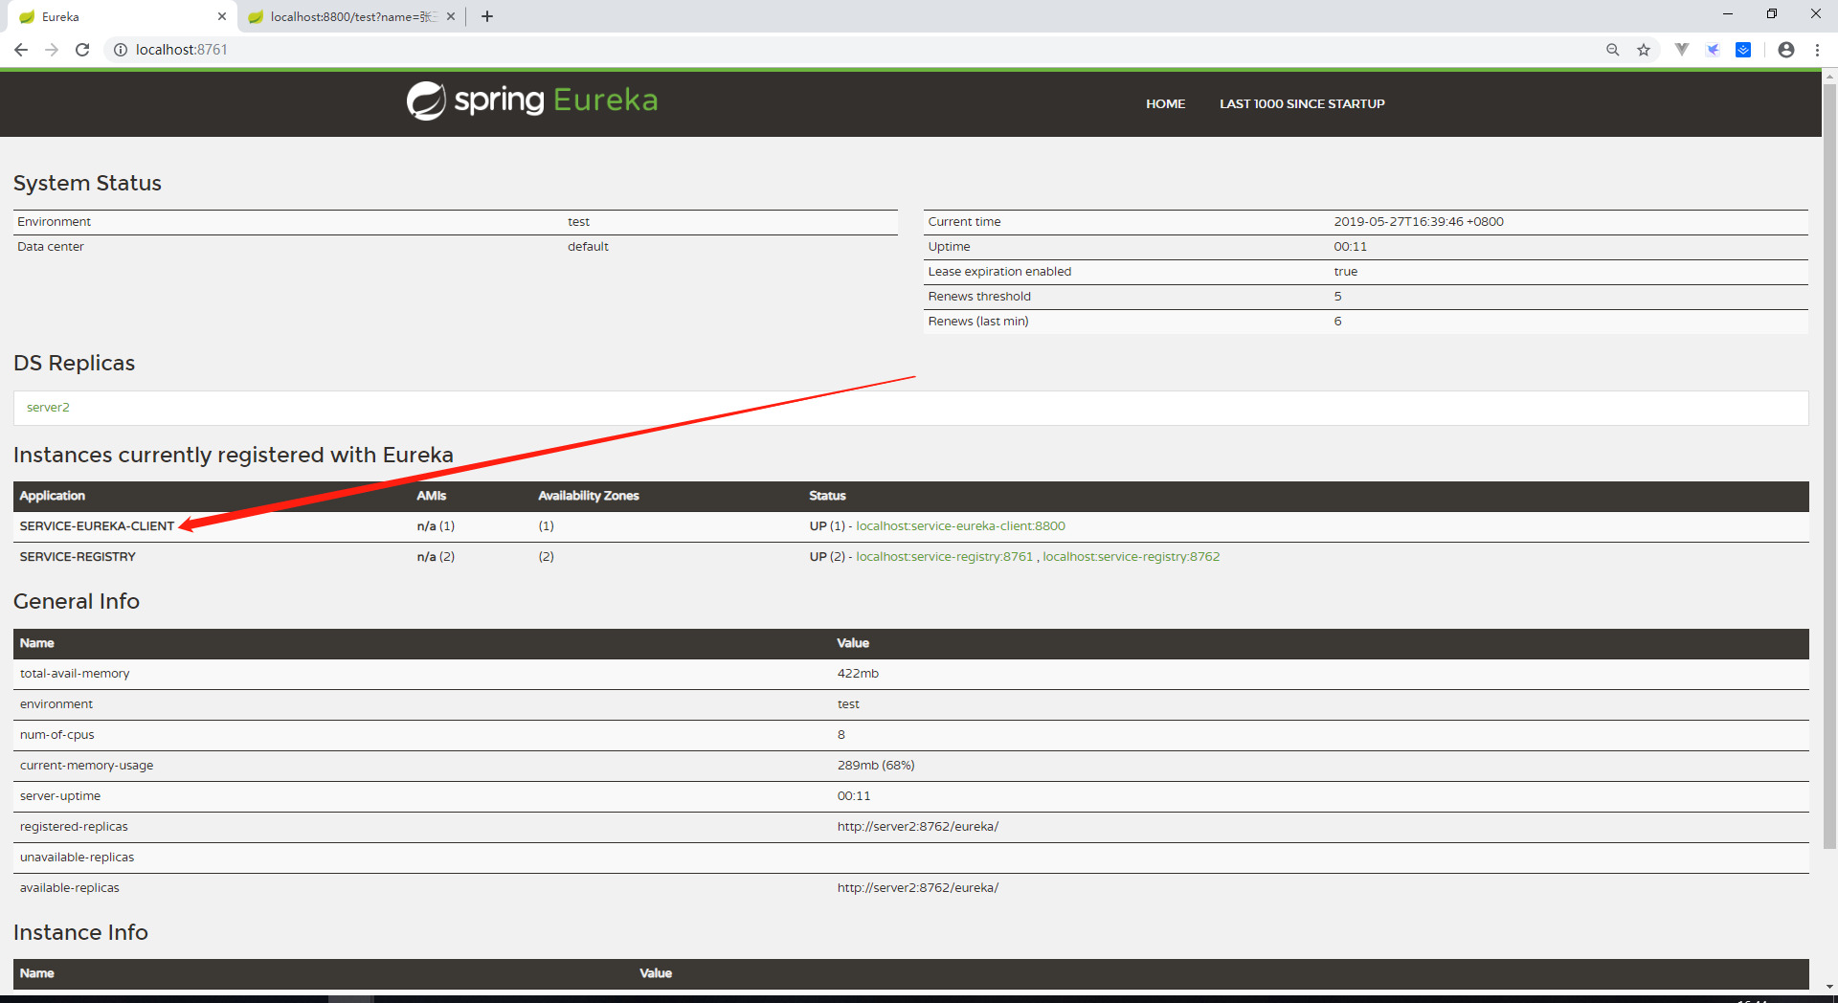The image size is (1838, 1003).
Task: Close the Eureka tab
Action: (x=222, y=16)
